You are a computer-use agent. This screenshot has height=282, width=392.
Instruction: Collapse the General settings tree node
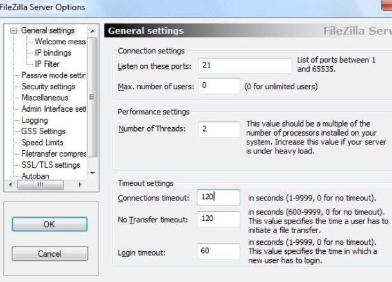(13, 31)
